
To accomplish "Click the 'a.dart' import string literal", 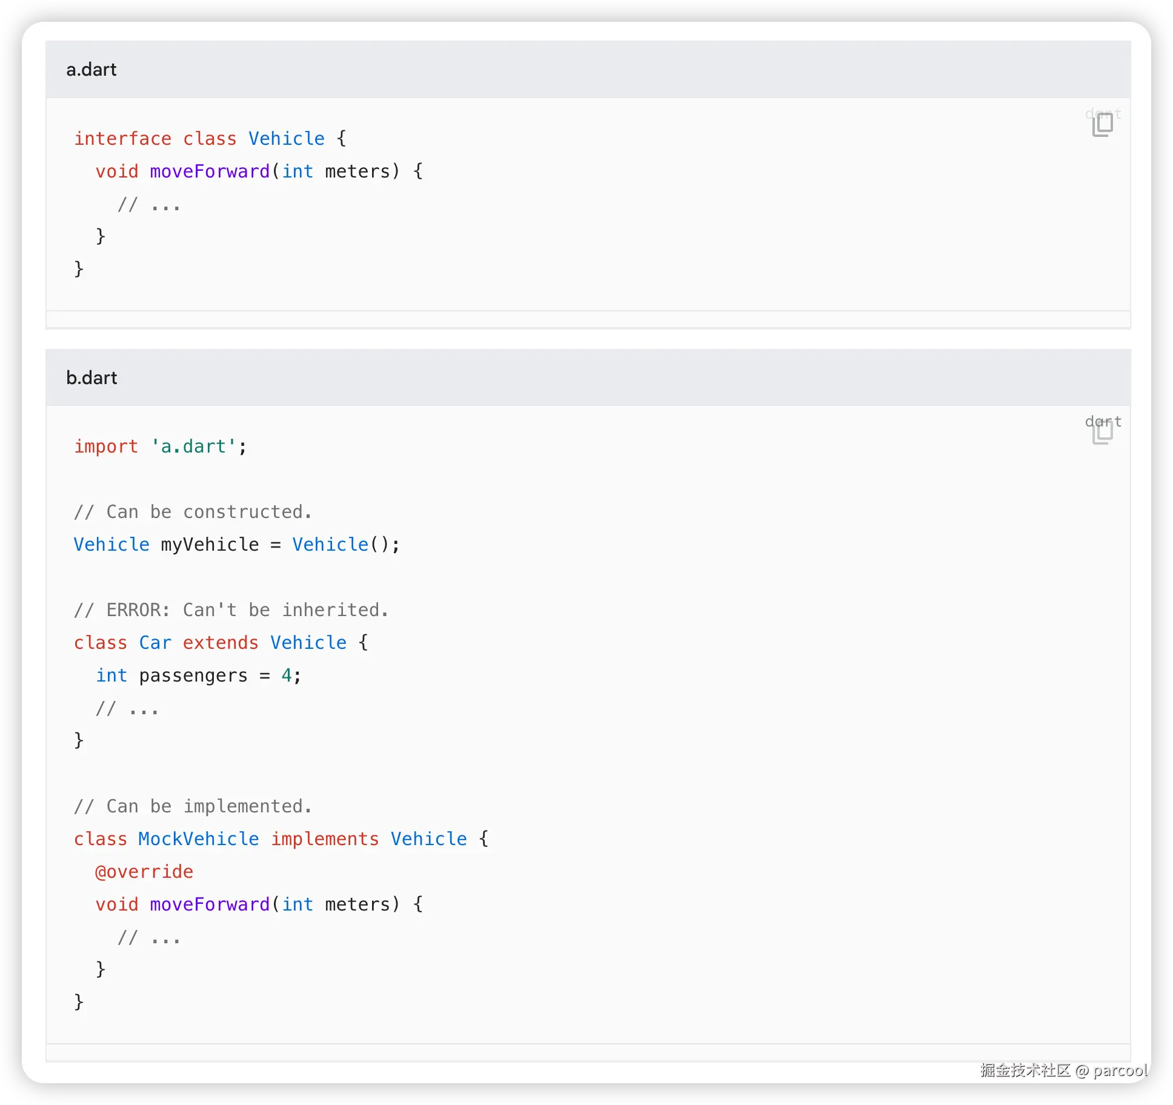I will click(193, 446).
